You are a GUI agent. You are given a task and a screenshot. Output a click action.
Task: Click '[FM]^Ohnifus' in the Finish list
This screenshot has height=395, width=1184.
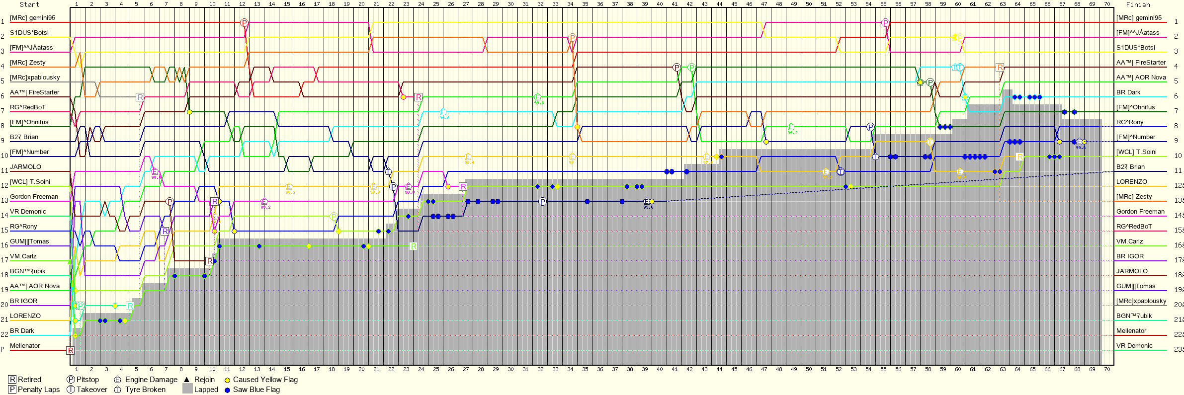(1136, 107)
